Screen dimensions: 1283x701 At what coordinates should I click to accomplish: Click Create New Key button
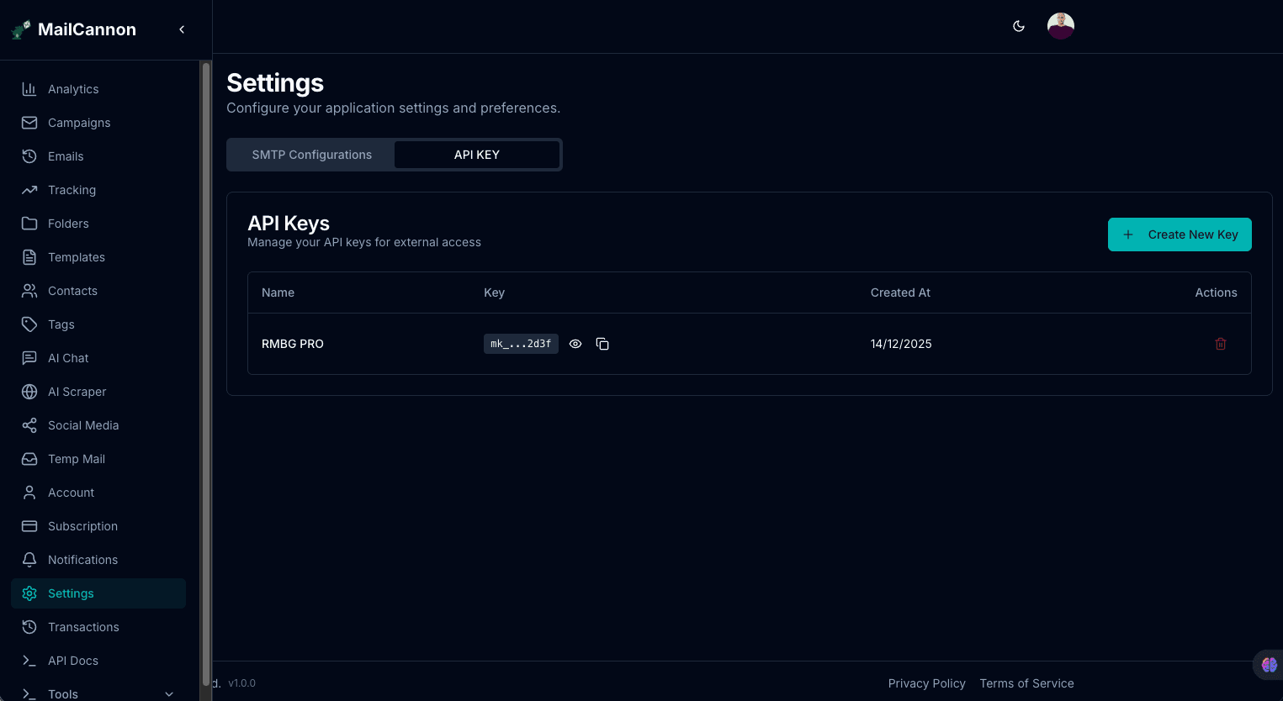[x=1180, y=235]
